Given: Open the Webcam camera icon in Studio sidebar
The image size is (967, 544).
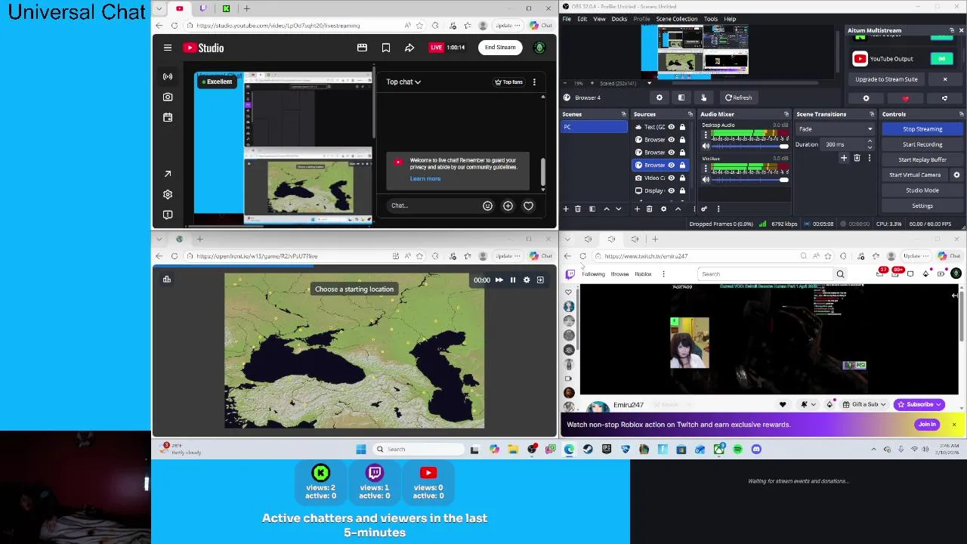Looking at the screenshot, I should coord(168,97).
